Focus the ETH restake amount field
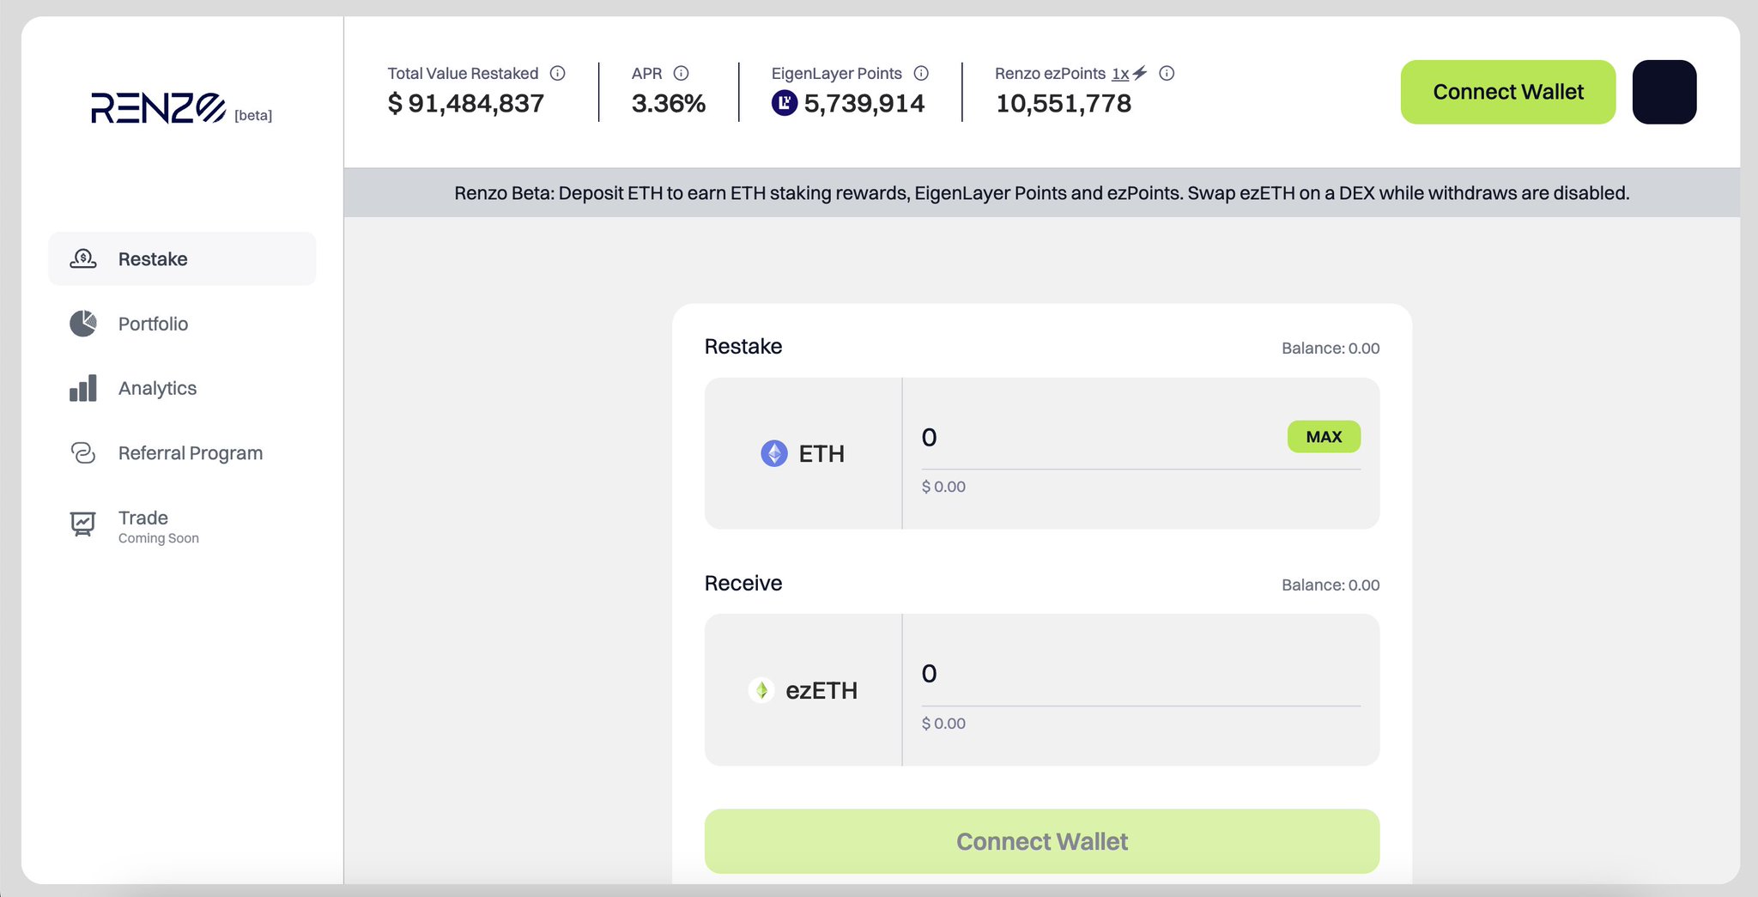 pos(1099,438)
